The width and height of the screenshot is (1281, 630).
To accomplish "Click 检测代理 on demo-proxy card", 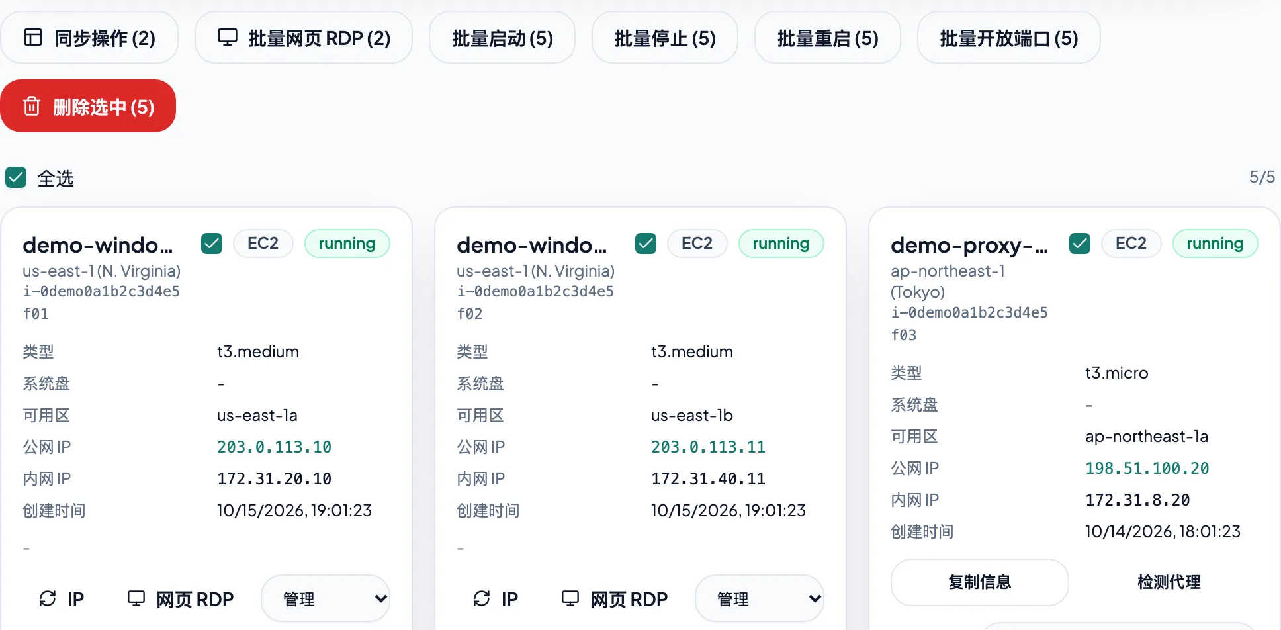I will click(x=1169, y=582).
